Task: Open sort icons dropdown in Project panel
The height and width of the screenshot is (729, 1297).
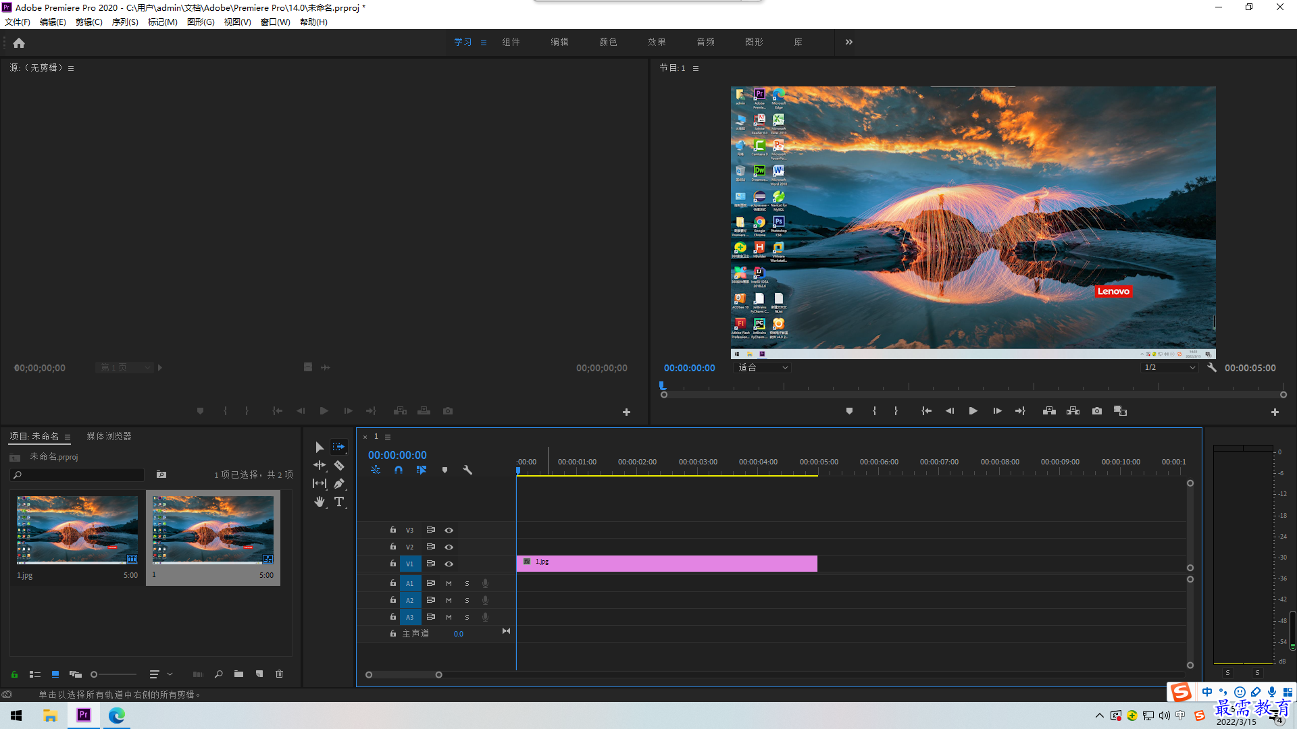Action: click(161, 674)
